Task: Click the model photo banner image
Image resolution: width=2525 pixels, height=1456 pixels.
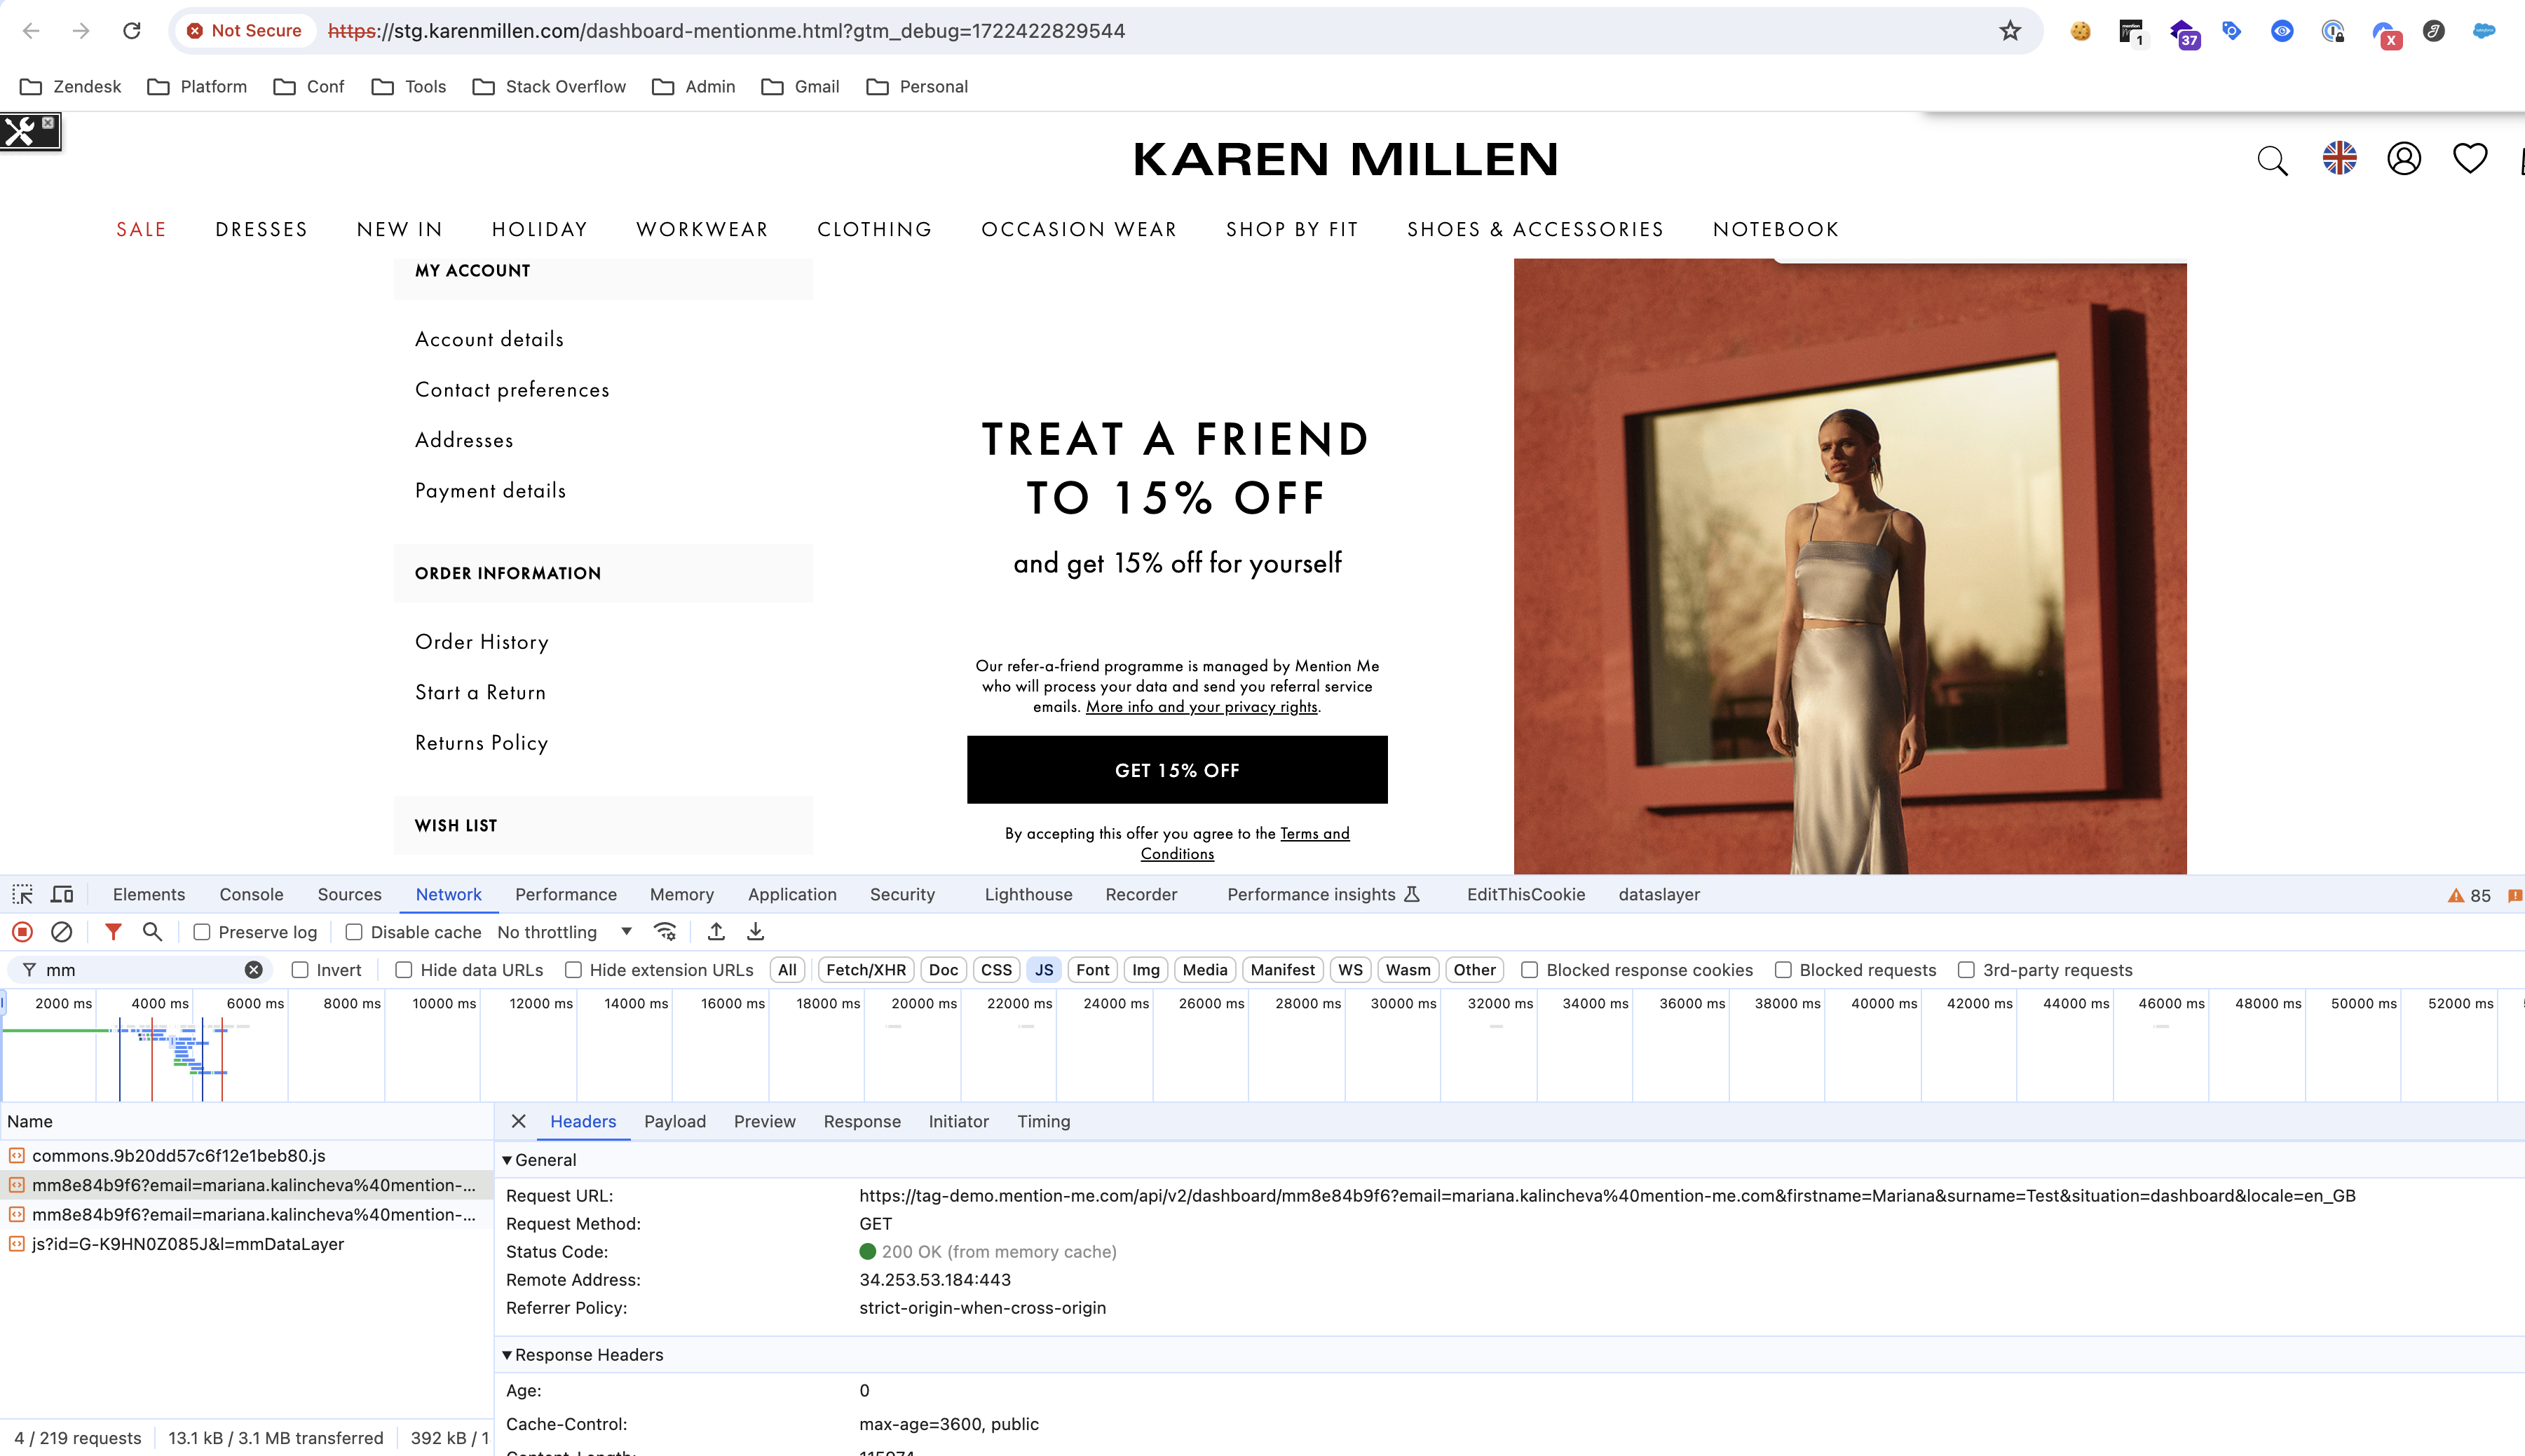Action: pyautogui.click(x=1850, y=566)
